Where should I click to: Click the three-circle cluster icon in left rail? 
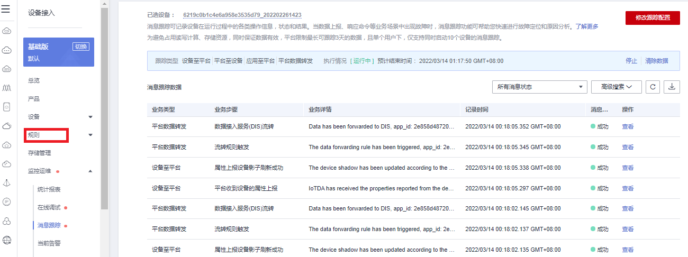(7, 221)
